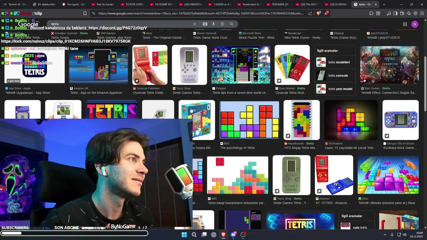Viewport: 427px width, 240px height.
Task: Switch to the 'Bir dakika lütfen' tab
Action: click(x=44, y=4)
